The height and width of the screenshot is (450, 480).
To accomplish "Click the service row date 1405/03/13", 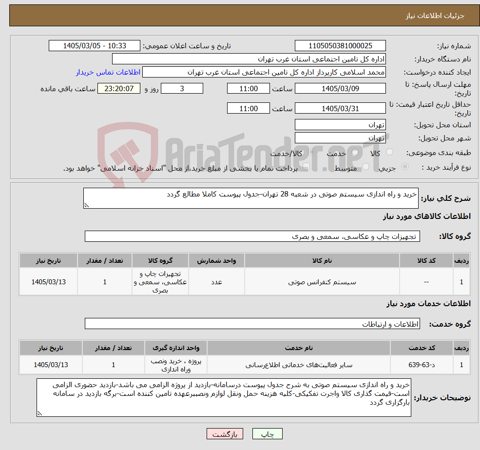I will point(51,365).
